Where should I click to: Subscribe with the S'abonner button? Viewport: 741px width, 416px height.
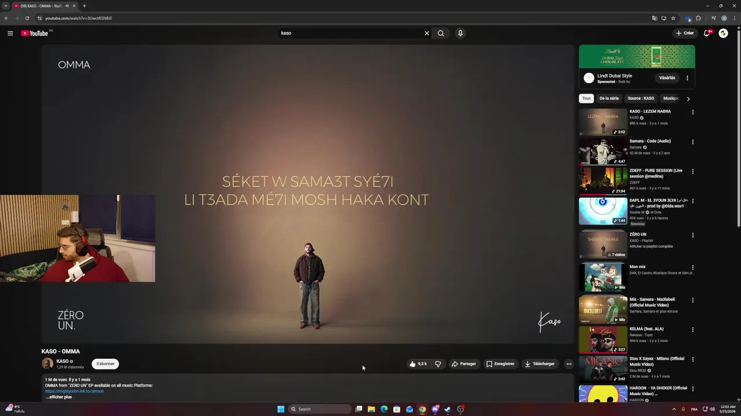pos(105,364)
